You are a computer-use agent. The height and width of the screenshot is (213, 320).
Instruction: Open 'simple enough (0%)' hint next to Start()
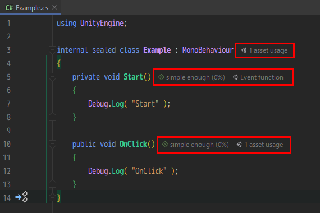coord(195,77)
